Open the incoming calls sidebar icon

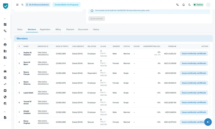coord(5,31)
